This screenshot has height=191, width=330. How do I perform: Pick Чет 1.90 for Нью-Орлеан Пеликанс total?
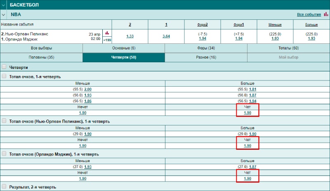(247, 146)
